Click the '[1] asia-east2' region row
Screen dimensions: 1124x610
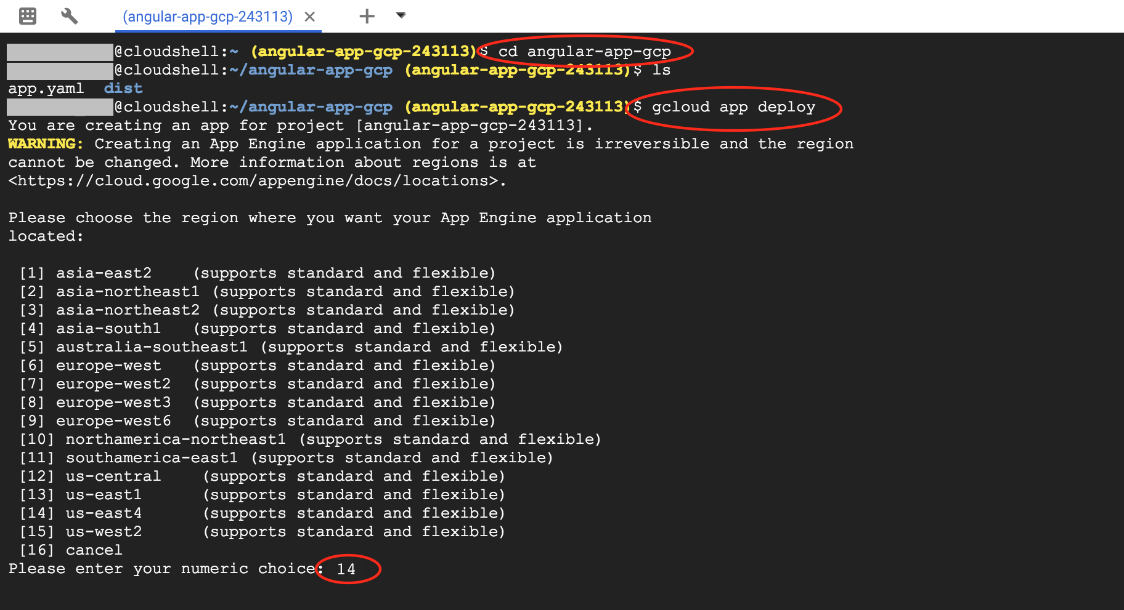[258, 273]
